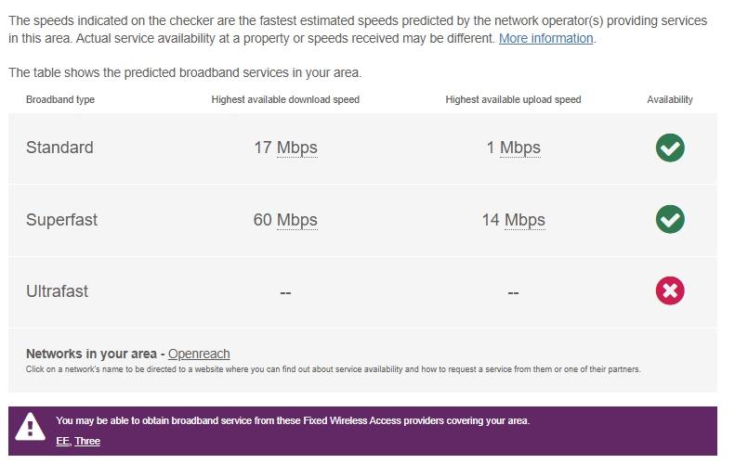
Task: Click the Superfast availability green checkmark icon
Action: (670, 219)
